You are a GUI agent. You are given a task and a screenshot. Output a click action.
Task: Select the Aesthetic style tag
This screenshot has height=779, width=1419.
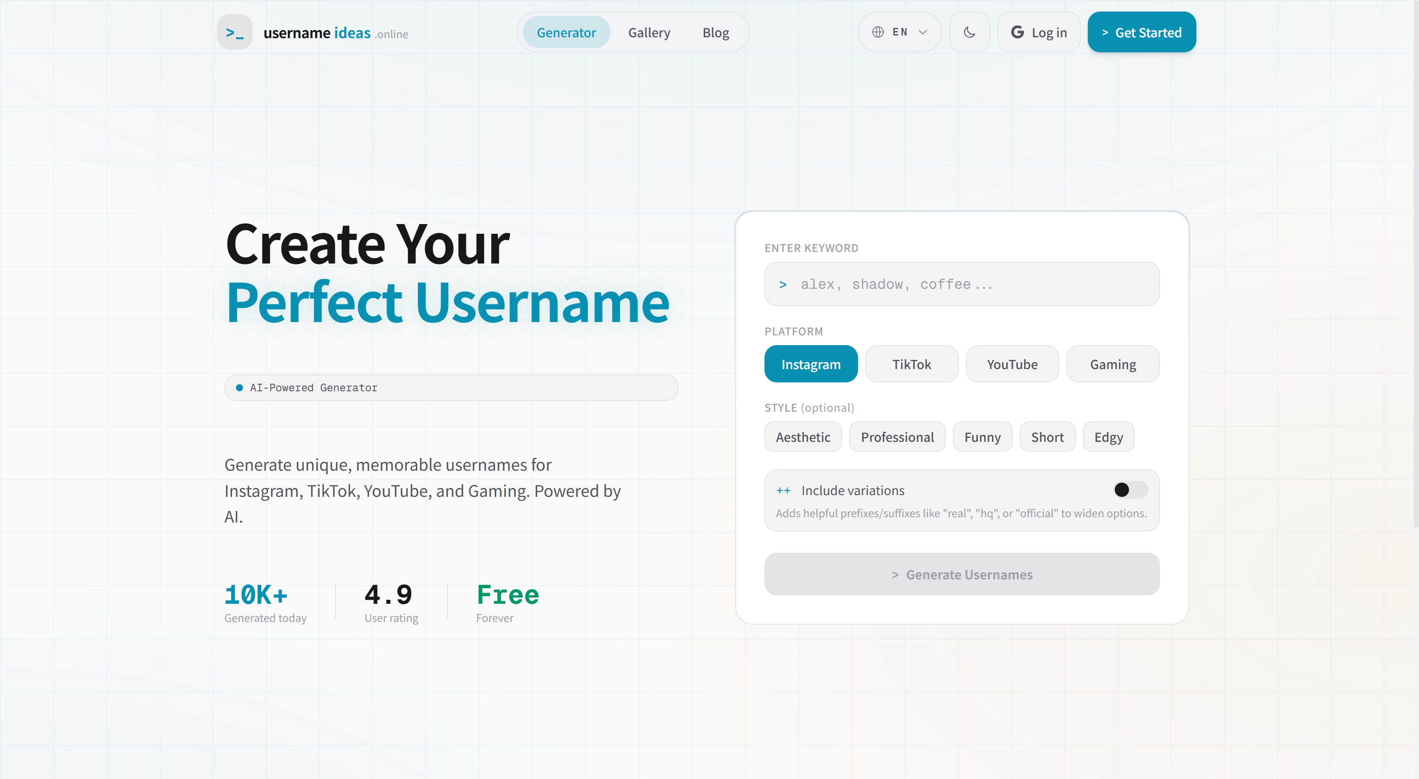[803, 437]
